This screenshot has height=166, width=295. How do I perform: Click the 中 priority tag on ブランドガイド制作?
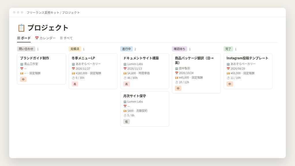click(x=23, y=80)
